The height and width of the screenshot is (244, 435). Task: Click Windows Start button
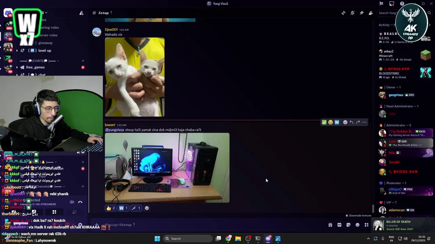coord(157,239)
